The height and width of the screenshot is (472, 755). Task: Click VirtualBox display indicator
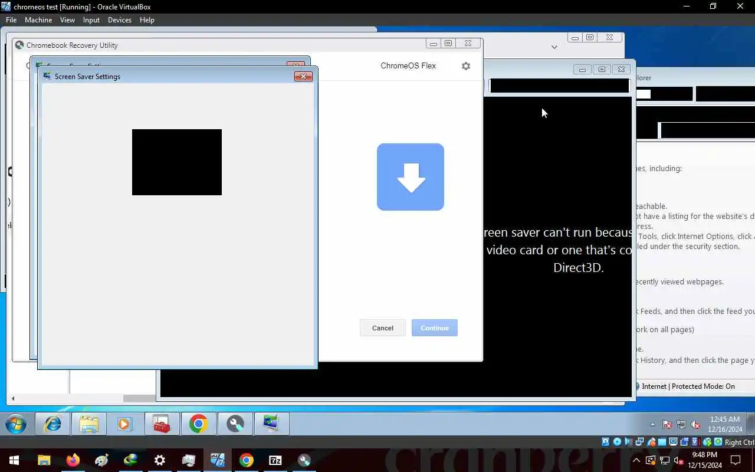tap(673, 442)
